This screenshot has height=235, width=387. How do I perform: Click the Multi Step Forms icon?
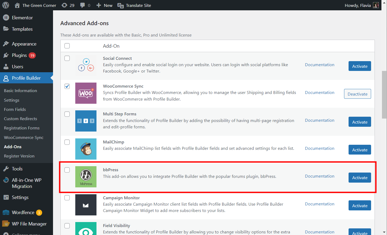pyautogui.click(x=86, y=121)
